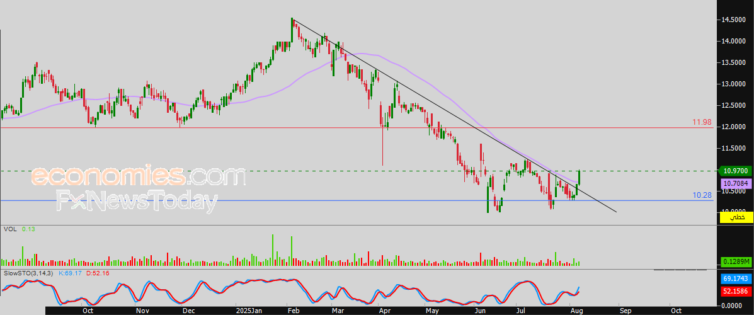Image resolution: width=754 pixels, height=315 pixels.
Task: Click the purple 10.7084 moving average tag
Action: pos(736,183)
